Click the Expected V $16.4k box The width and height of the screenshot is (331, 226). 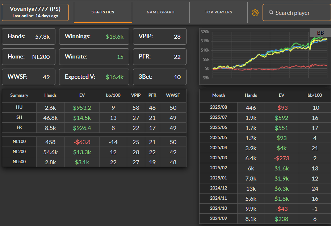(x=94, y=77)
